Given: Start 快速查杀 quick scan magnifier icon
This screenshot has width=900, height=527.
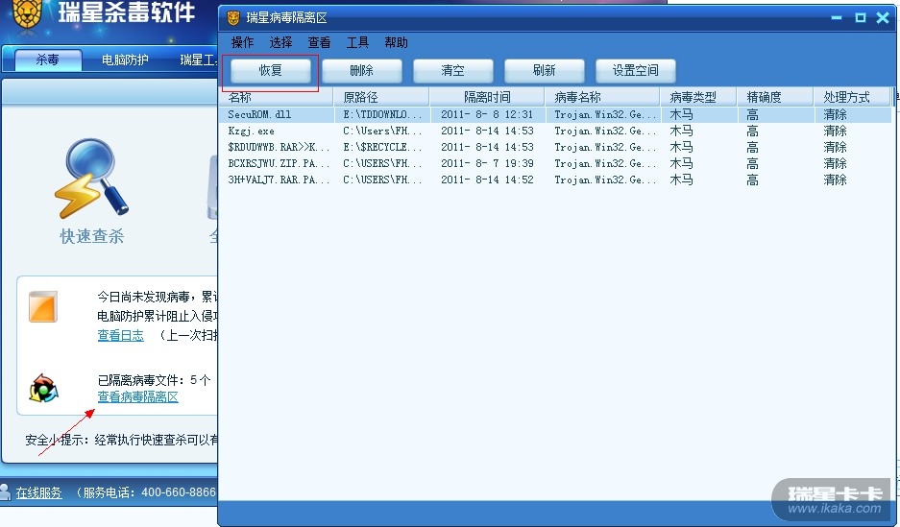Looking at the screenshot, I should (x=91, y=178).
